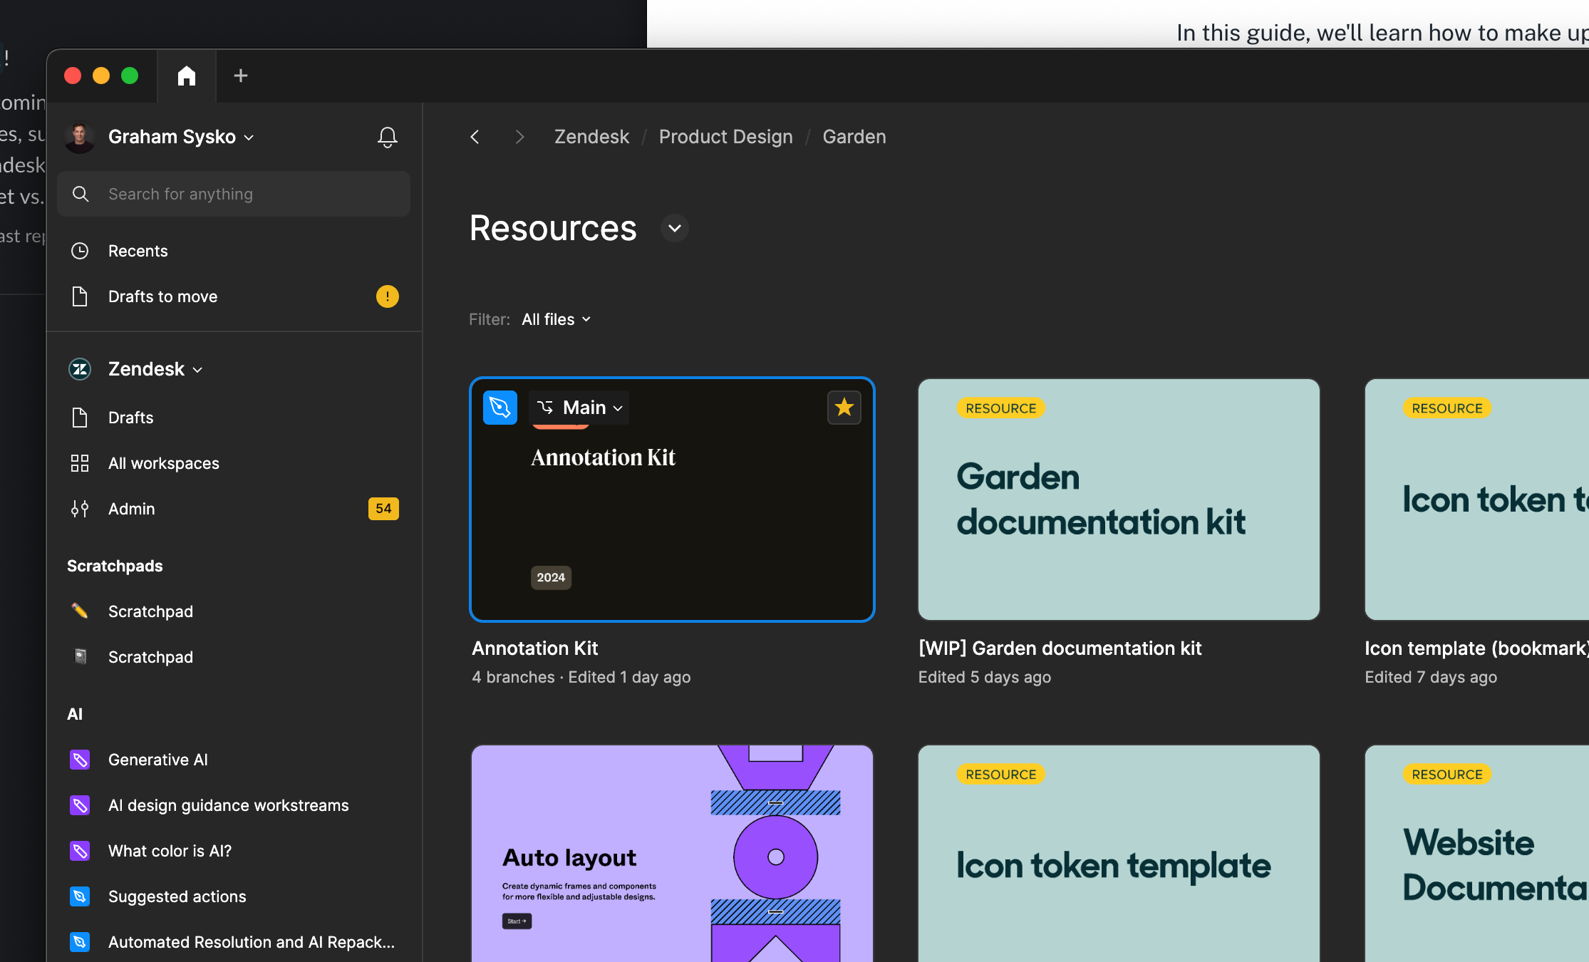
Task: Click the Suggested actions file icon
Action: tap(80, 896)
